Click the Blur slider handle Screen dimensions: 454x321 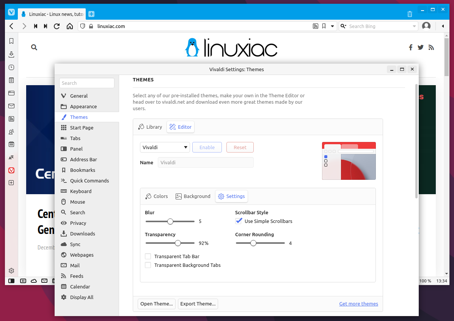click(x=170, y=221)
